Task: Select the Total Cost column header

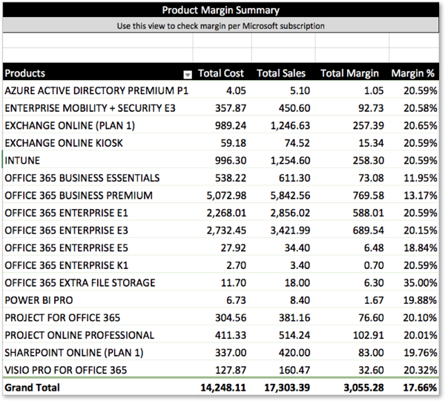Action: tap(221, 73)
